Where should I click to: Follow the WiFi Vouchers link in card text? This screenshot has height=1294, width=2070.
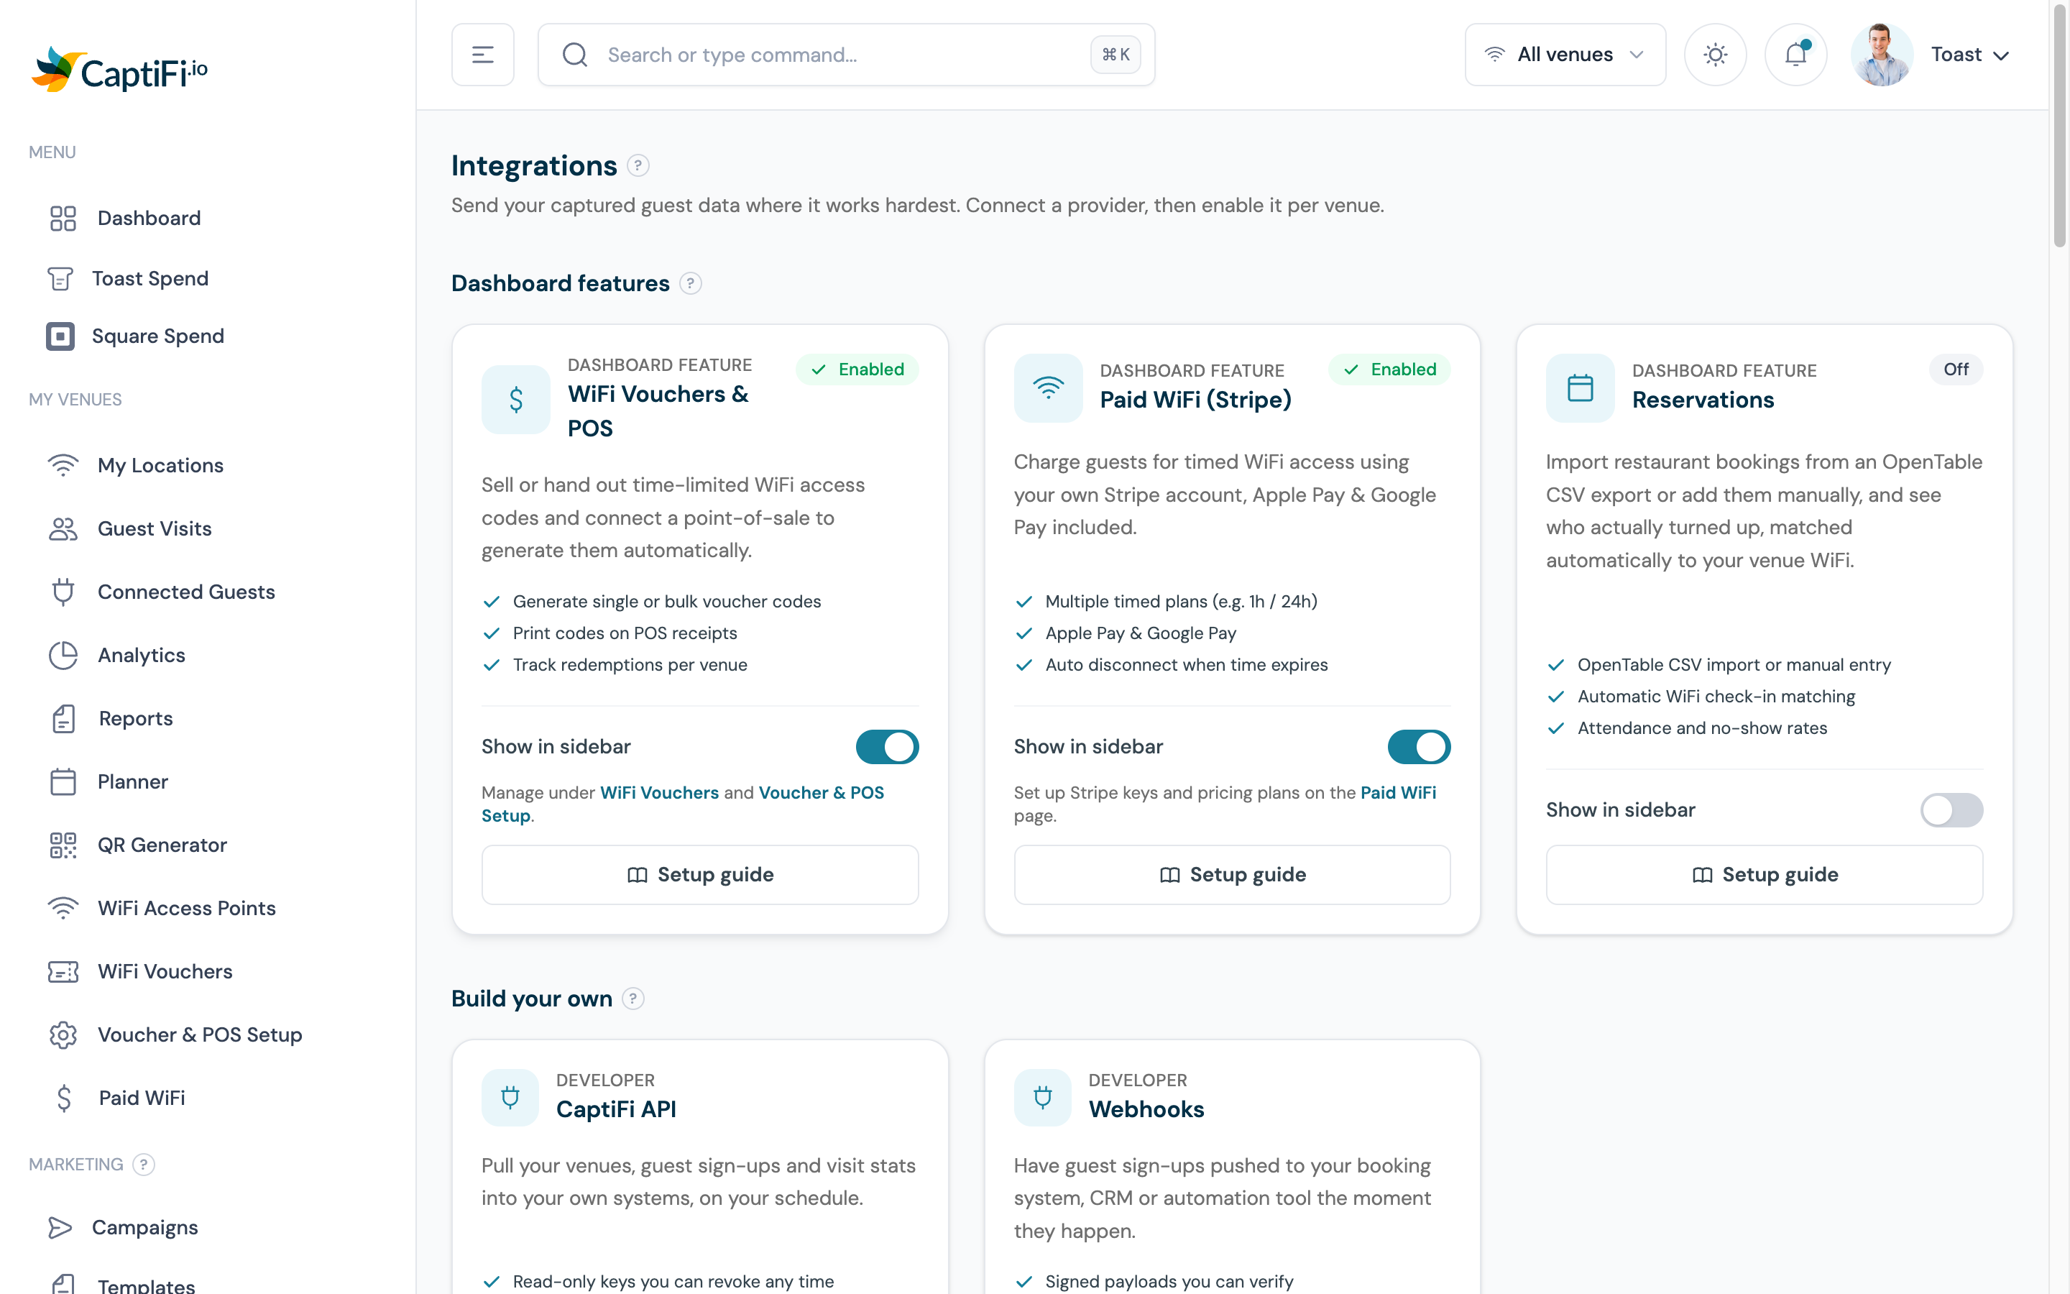coord(658,792)
